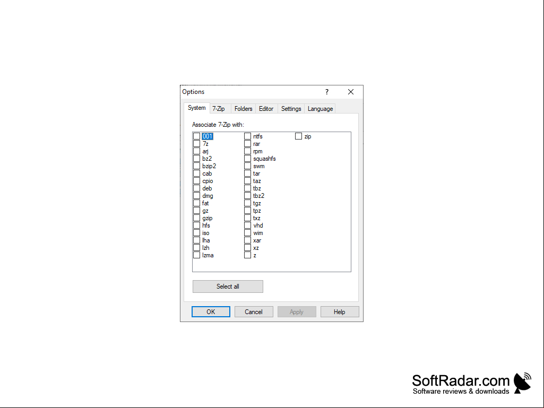Screen dimensions: 544x408
Task: Enable the zip association checkbox
Action: (299, 136)
